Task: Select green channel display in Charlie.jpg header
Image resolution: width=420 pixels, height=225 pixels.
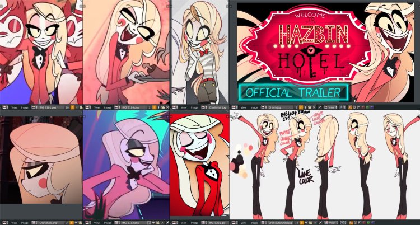Action: click(x=368, y=107)
